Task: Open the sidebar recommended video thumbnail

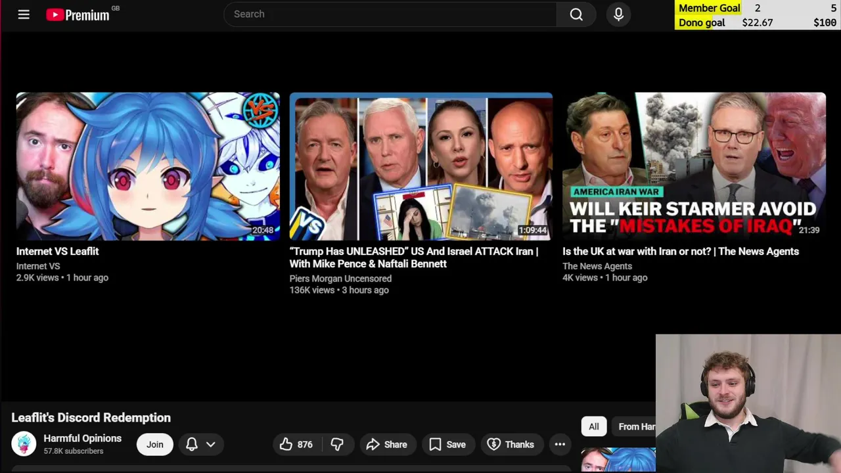Action: 618,460
